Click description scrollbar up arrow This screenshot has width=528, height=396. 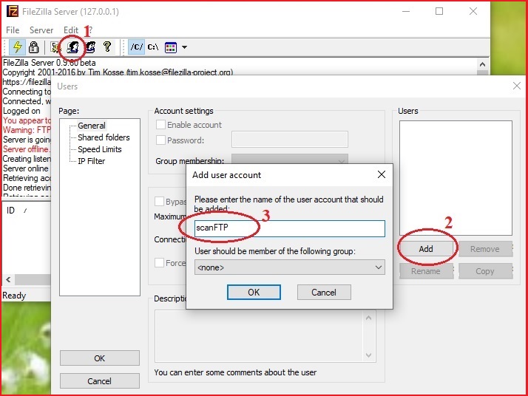tap(369, 318)
